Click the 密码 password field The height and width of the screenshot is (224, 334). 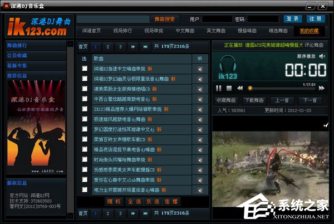click(263, 19)
